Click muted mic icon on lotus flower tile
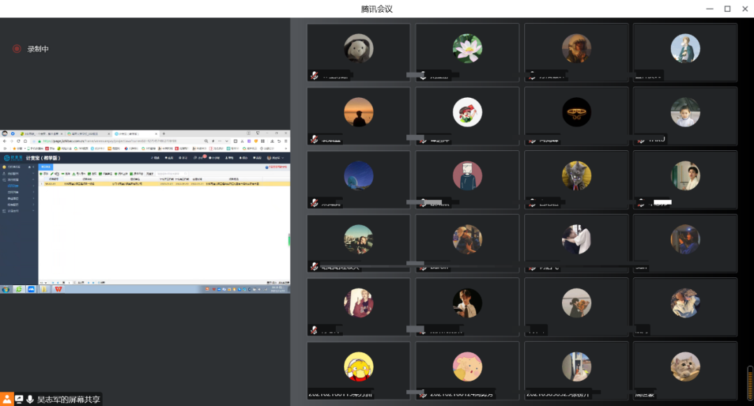The image size is (754, 406). (x=422, y=75)
